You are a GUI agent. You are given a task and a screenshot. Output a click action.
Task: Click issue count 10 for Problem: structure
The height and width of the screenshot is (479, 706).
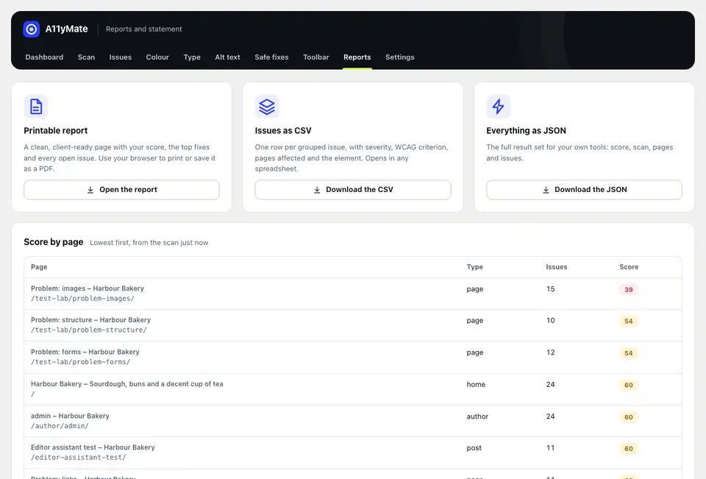click(550, 320)
